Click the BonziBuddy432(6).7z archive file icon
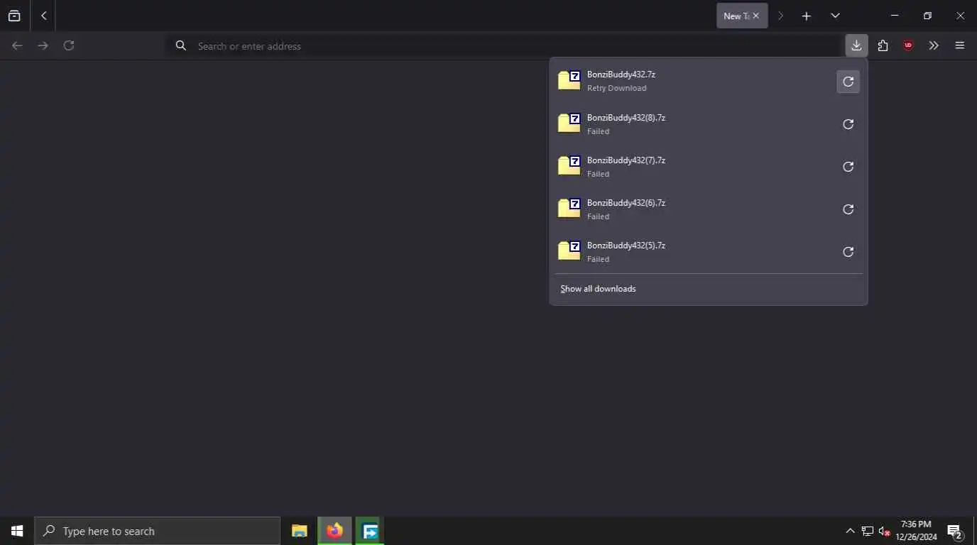This screenshot has height=545, width=977. [569, 208]
